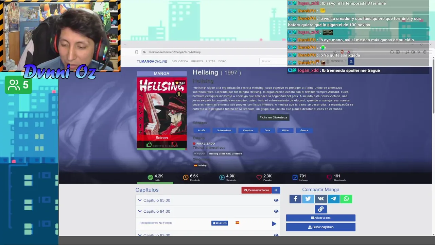This screenshot has width=435, height=245.
Task: Click the bookmark icon in the address bar
Action: coord(137,52)
